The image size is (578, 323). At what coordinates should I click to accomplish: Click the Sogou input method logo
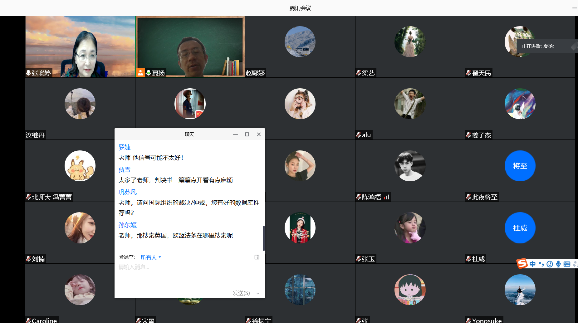tap(522, 263)
